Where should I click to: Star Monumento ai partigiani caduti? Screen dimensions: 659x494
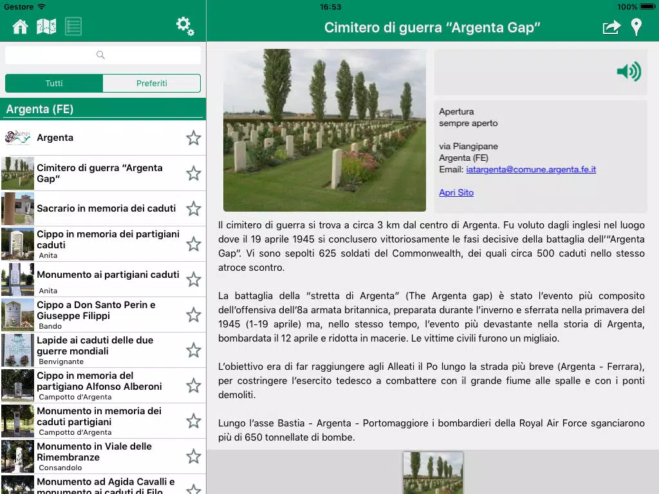193,279
